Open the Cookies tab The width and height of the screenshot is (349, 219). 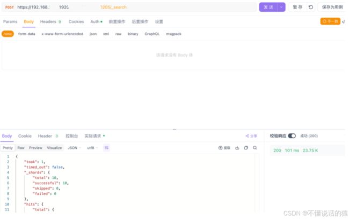[x=76, y=21]
